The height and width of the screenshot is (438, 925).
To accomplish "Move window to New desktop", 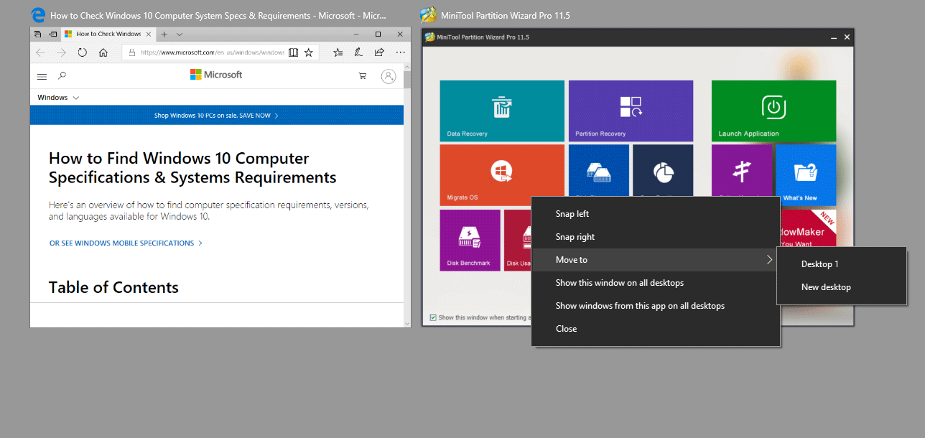I will coord(842,287).
